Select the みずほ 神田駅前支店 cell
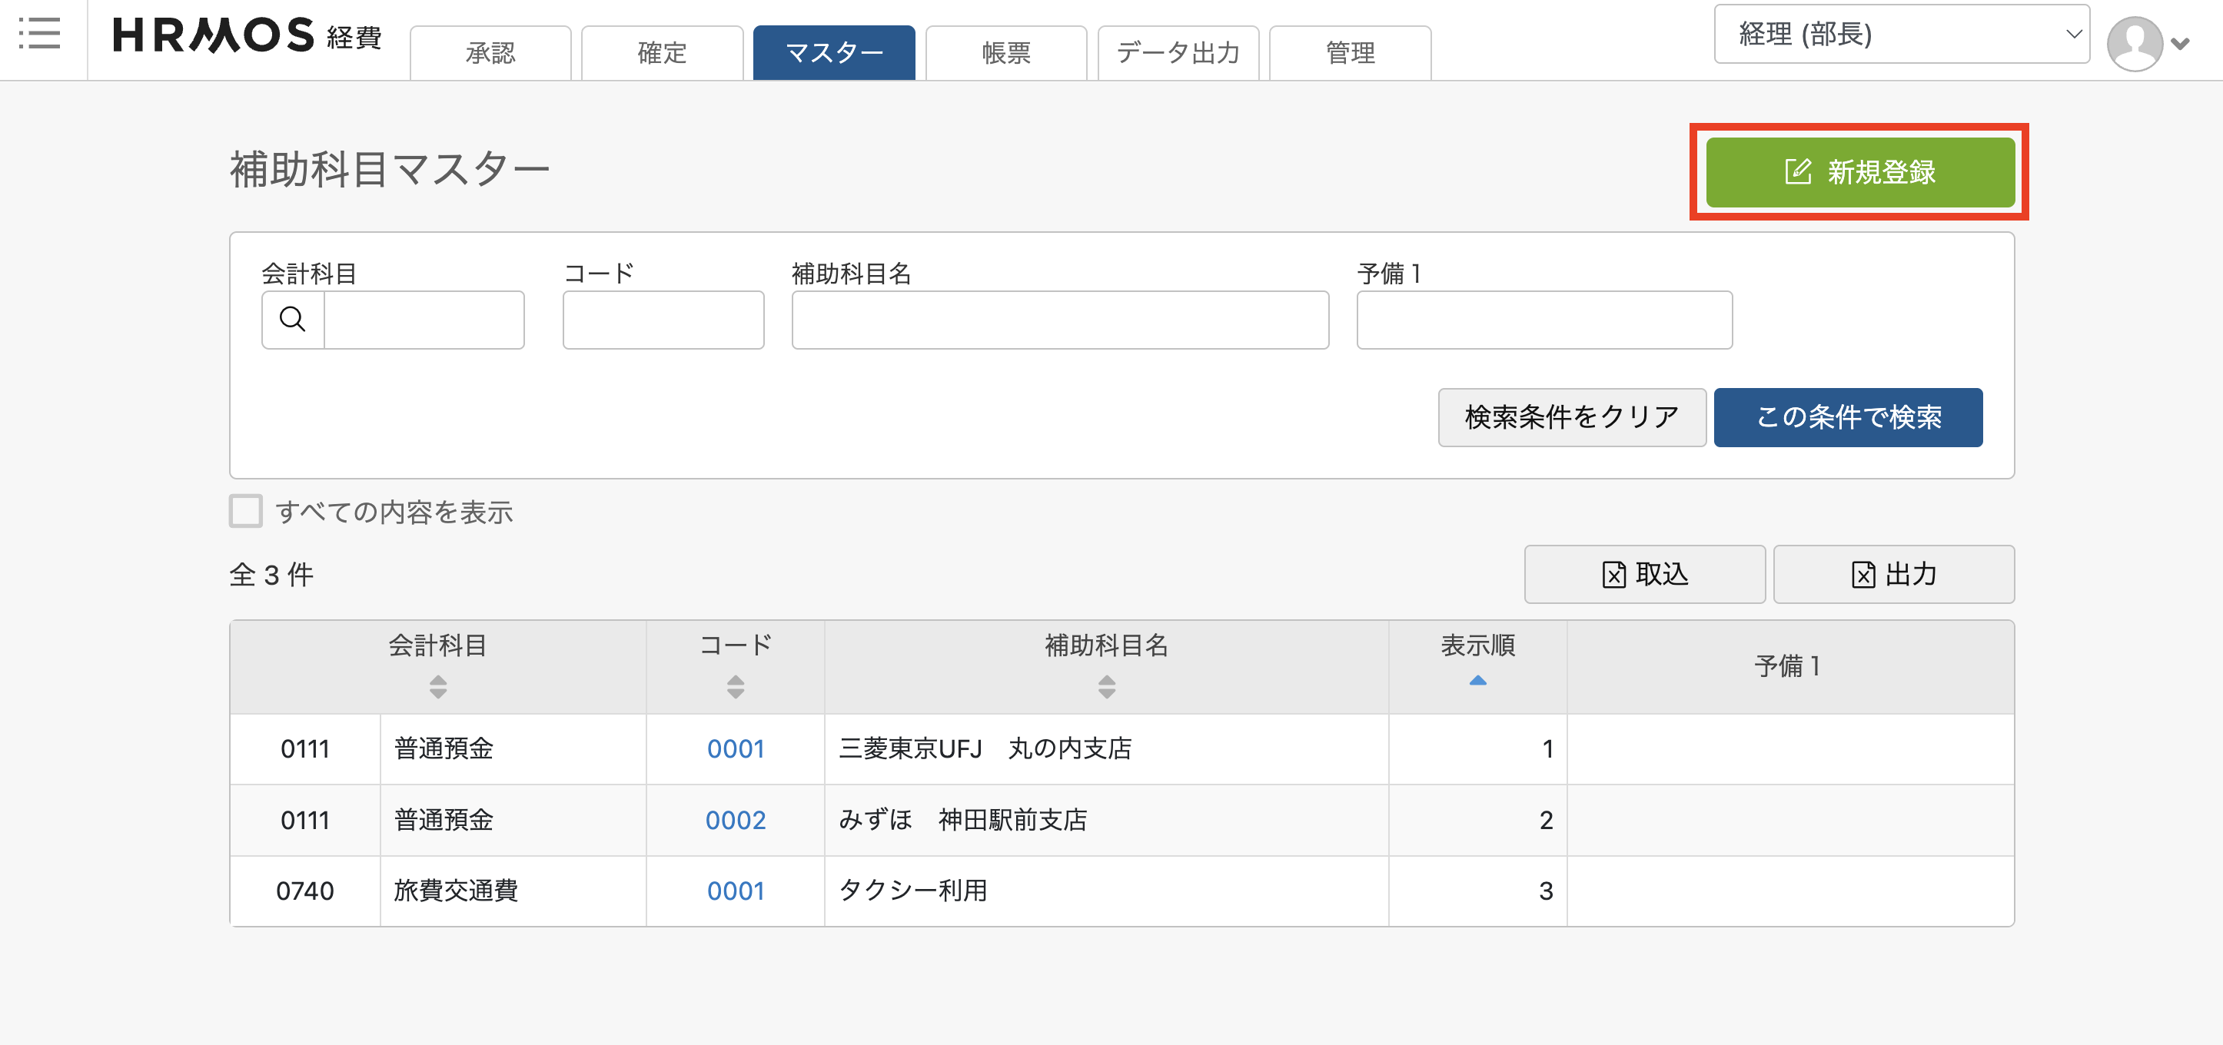2223x1045 pixels. point(1106,819)
